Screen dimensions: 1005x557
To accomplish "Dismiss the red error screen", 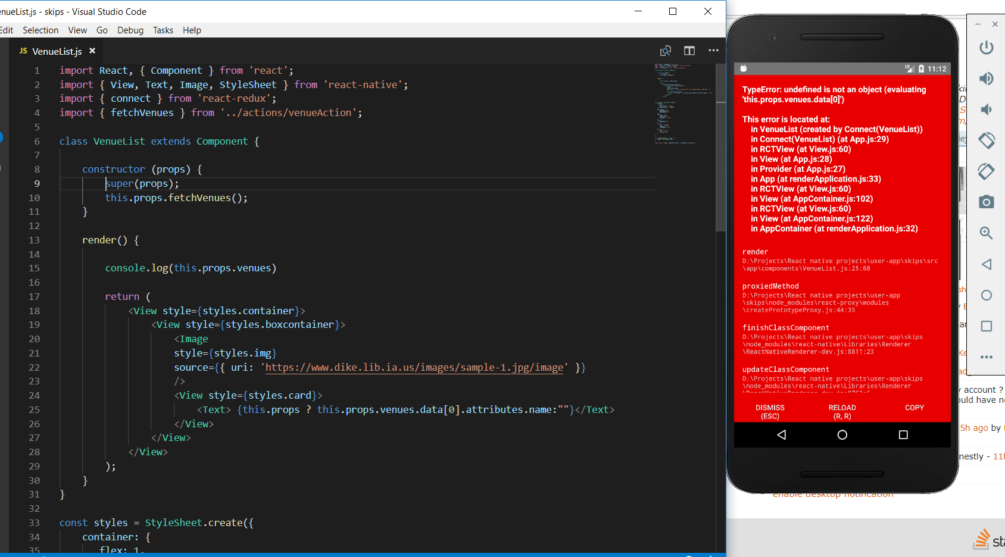I will 770,412.
